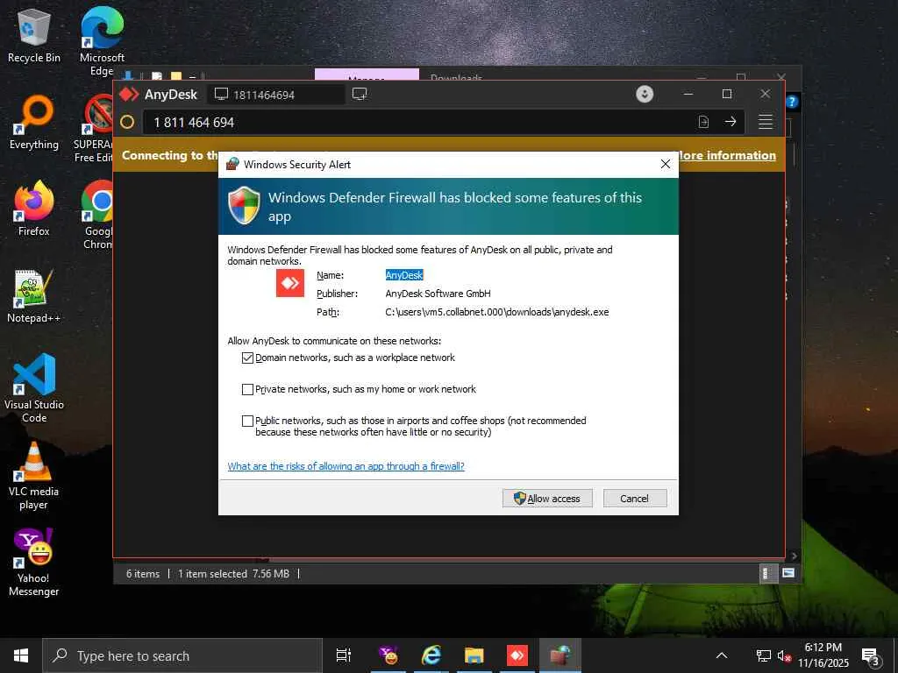Click the taskbar search box

[x=182, y=655]
